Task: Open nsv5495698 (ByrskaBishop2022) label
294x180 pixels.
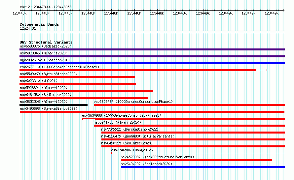Action: point(49,108)
